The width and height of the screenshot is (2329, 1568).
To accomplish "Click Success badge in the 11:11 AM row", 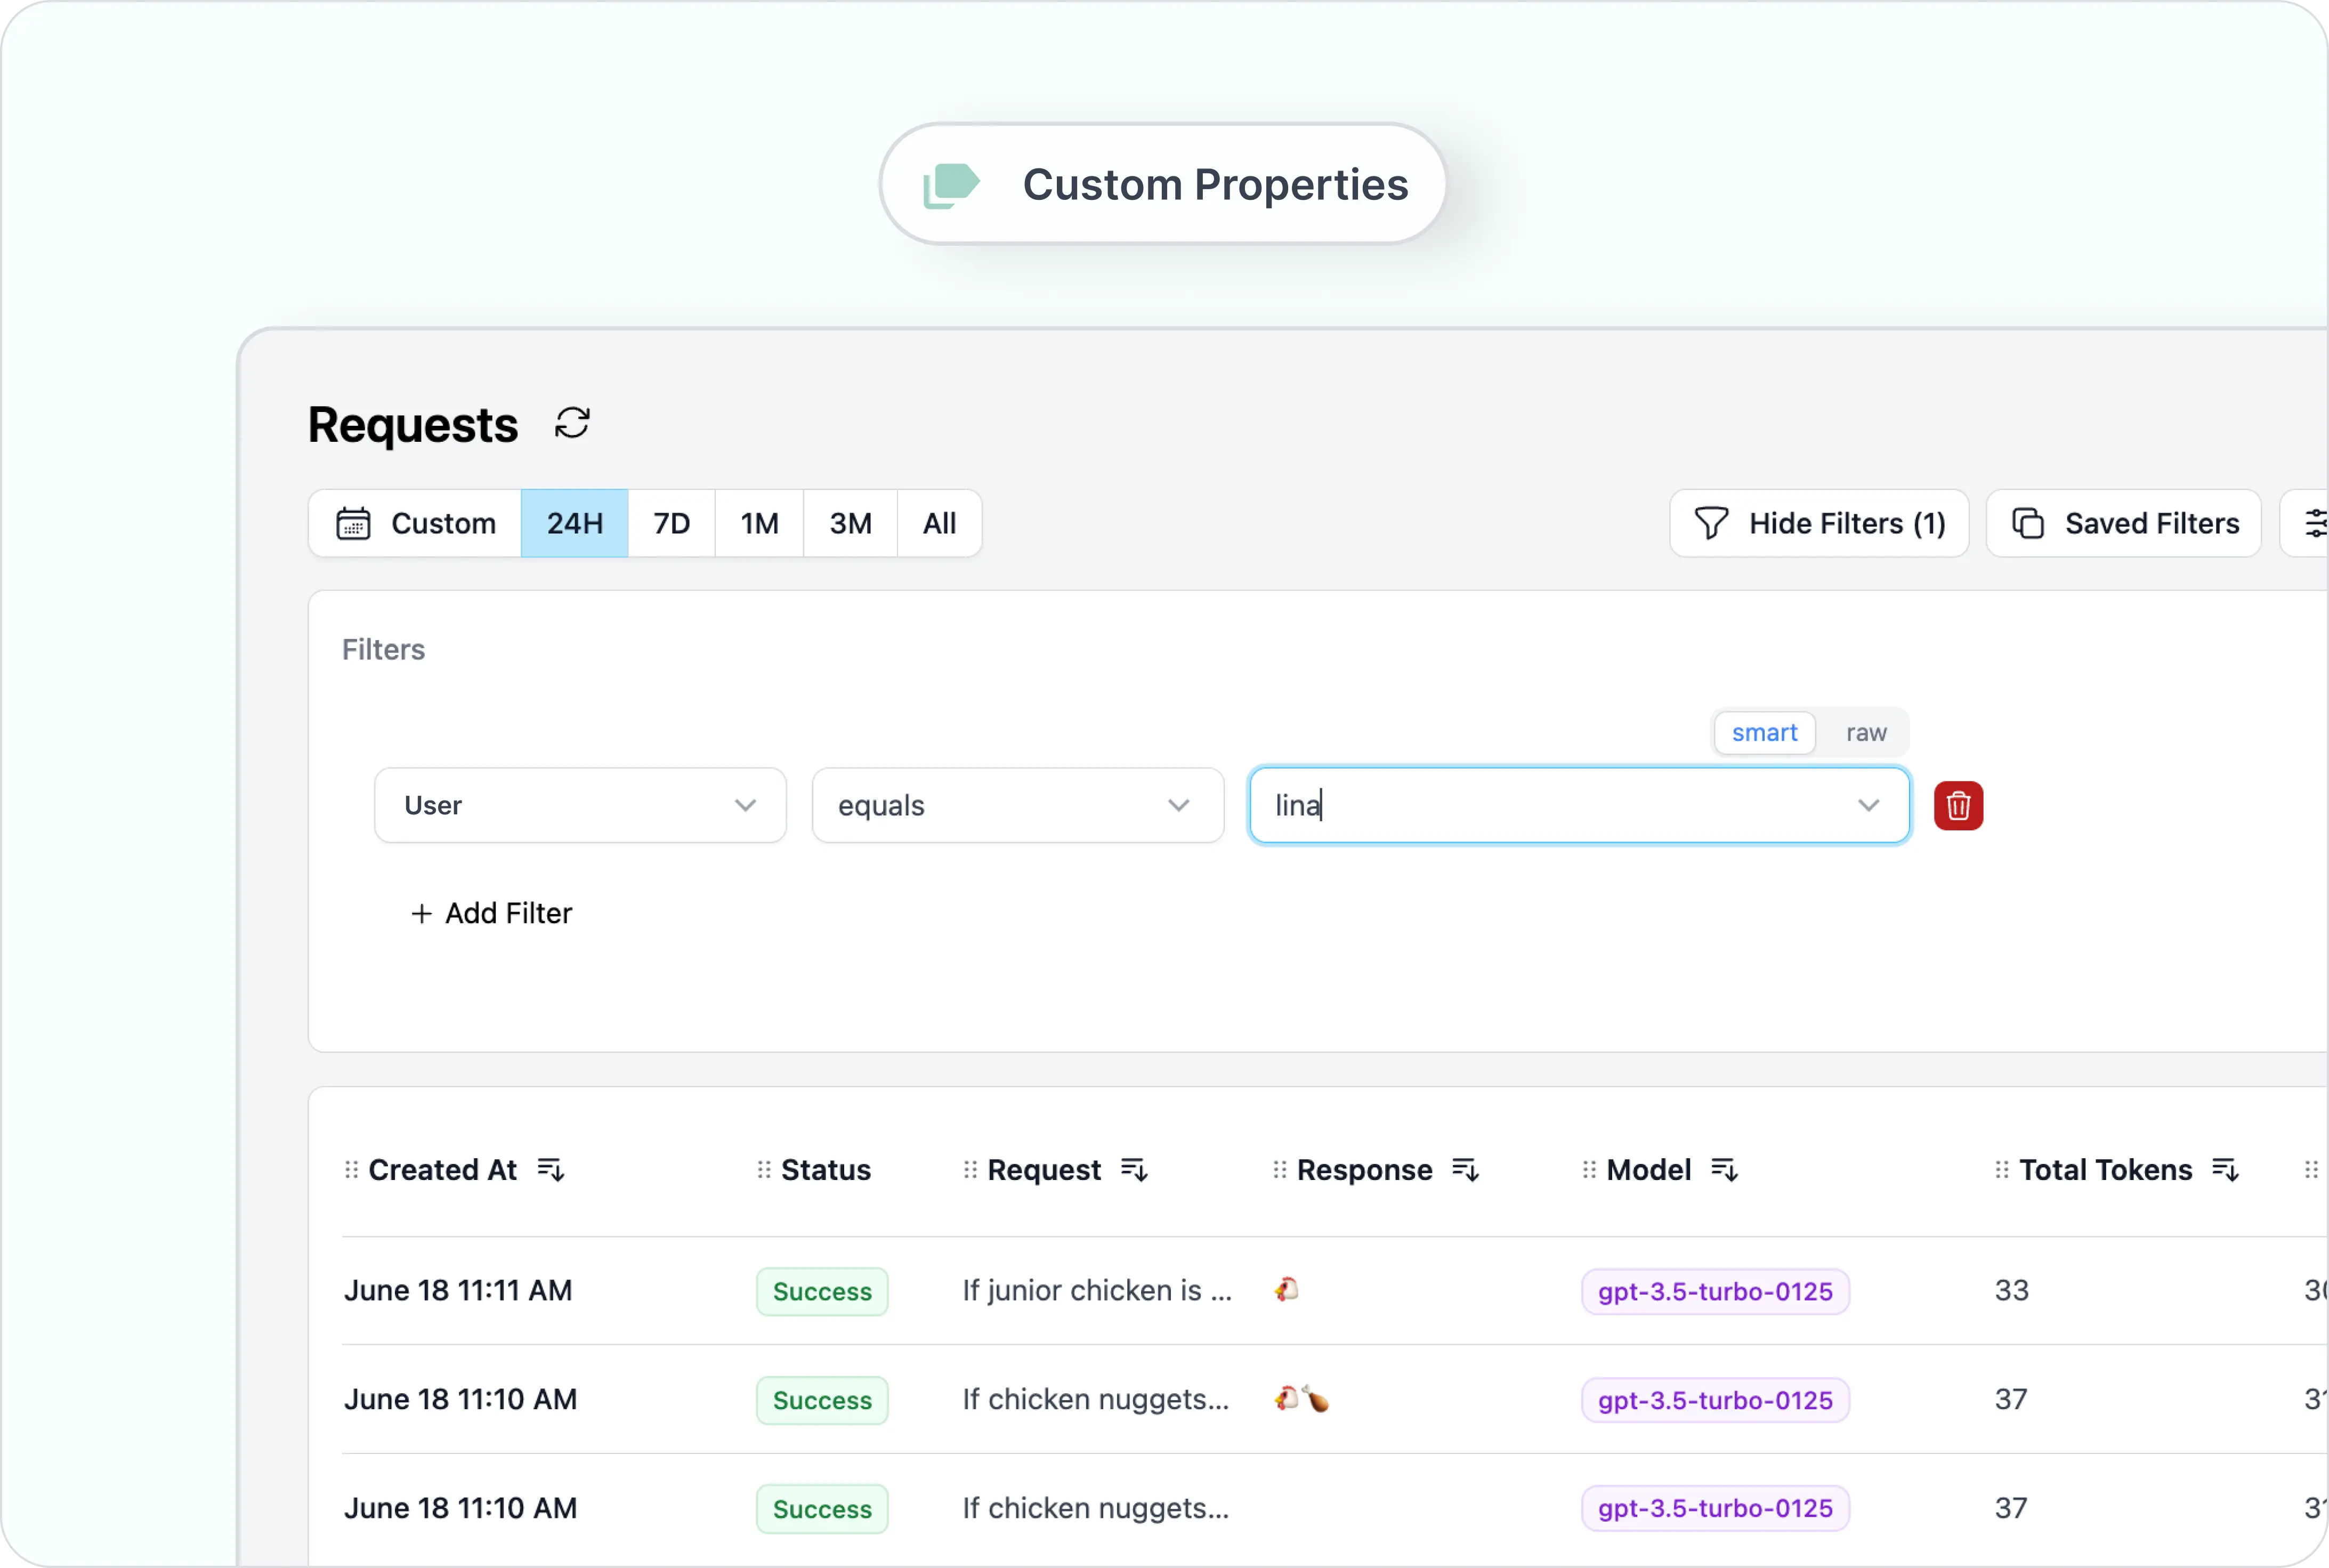I will [822, 1291].
